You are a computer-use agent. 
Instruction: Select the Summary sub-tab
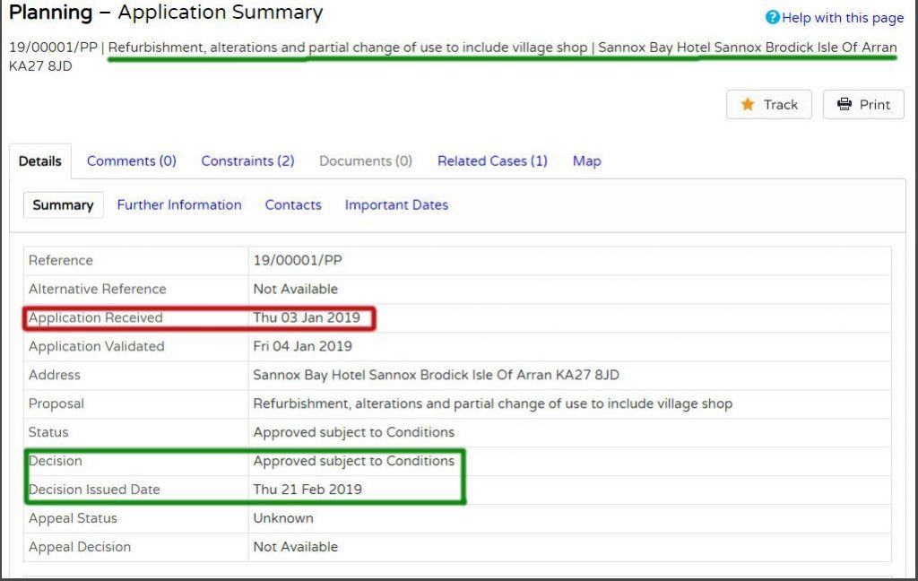[64, 205]
